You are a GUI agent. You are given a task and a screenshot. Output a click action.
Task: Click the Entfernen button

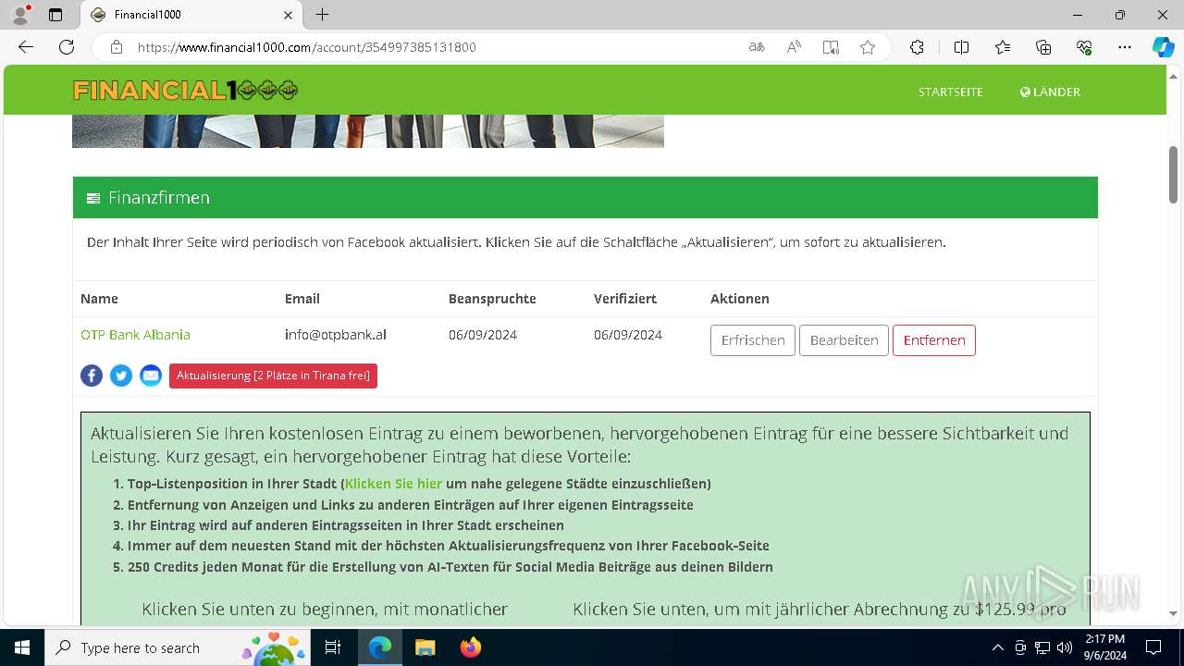(934, 340)
